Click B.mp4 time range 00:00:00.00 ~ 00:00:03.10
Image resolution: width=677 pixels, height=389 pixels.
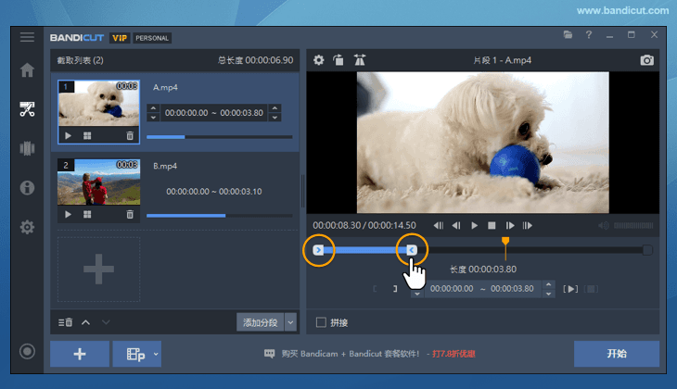point(214,192)
